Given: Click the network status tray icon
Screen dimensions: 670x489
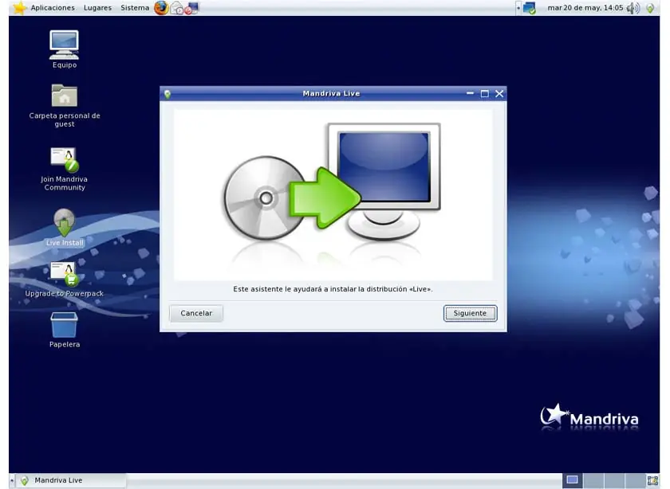Looking at the screenshot, I should 530,8.
